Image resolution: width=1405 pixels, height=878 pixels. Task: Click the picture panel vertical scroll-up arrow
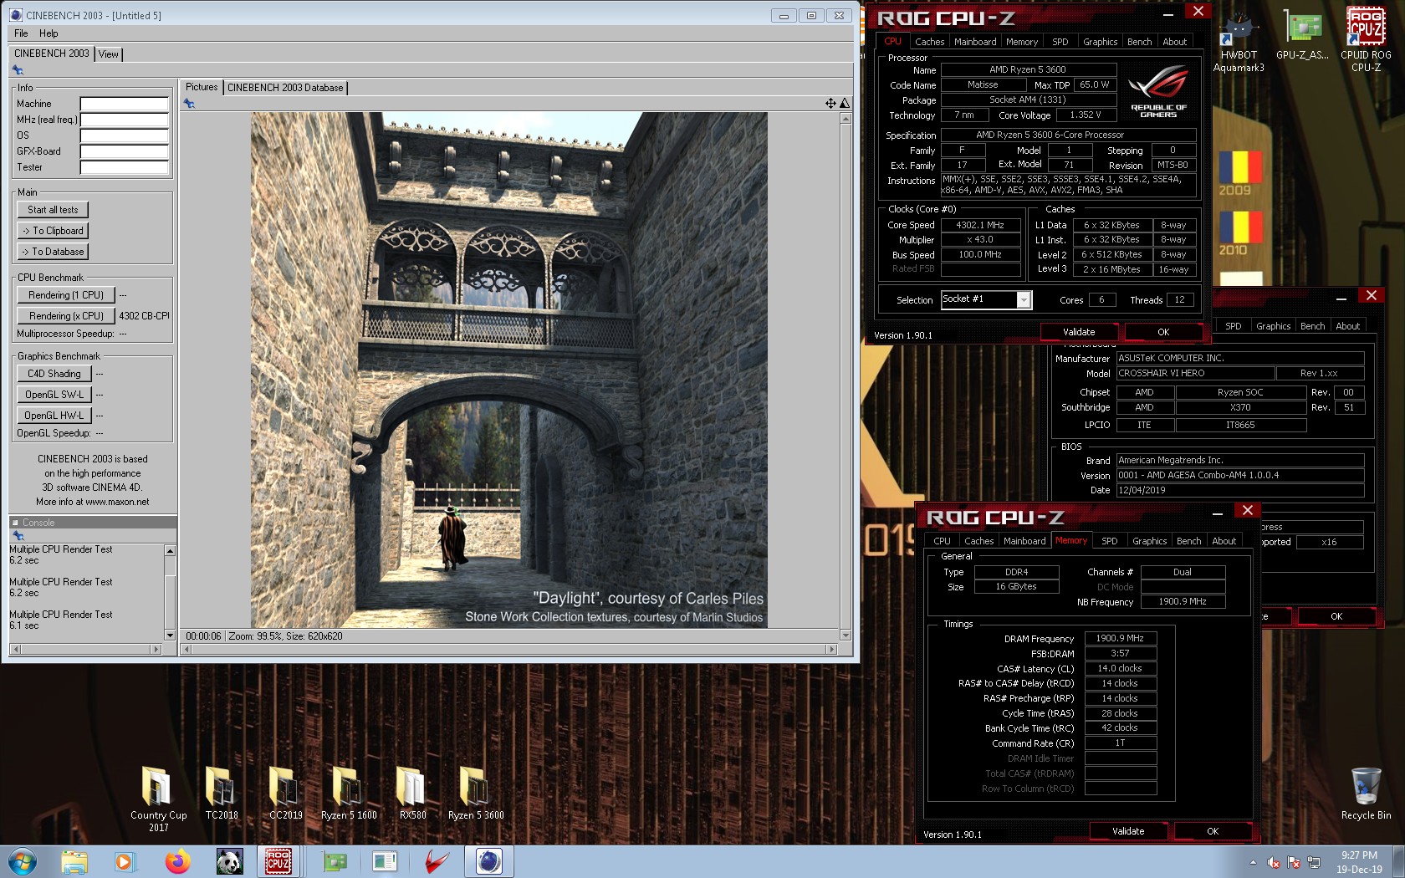846,119
